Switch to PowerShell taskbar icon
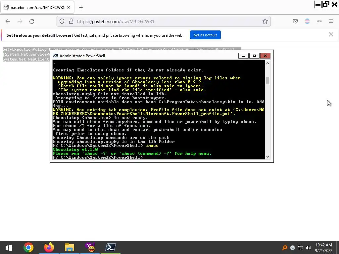339x254 pixels. click(x=111, y=247)
